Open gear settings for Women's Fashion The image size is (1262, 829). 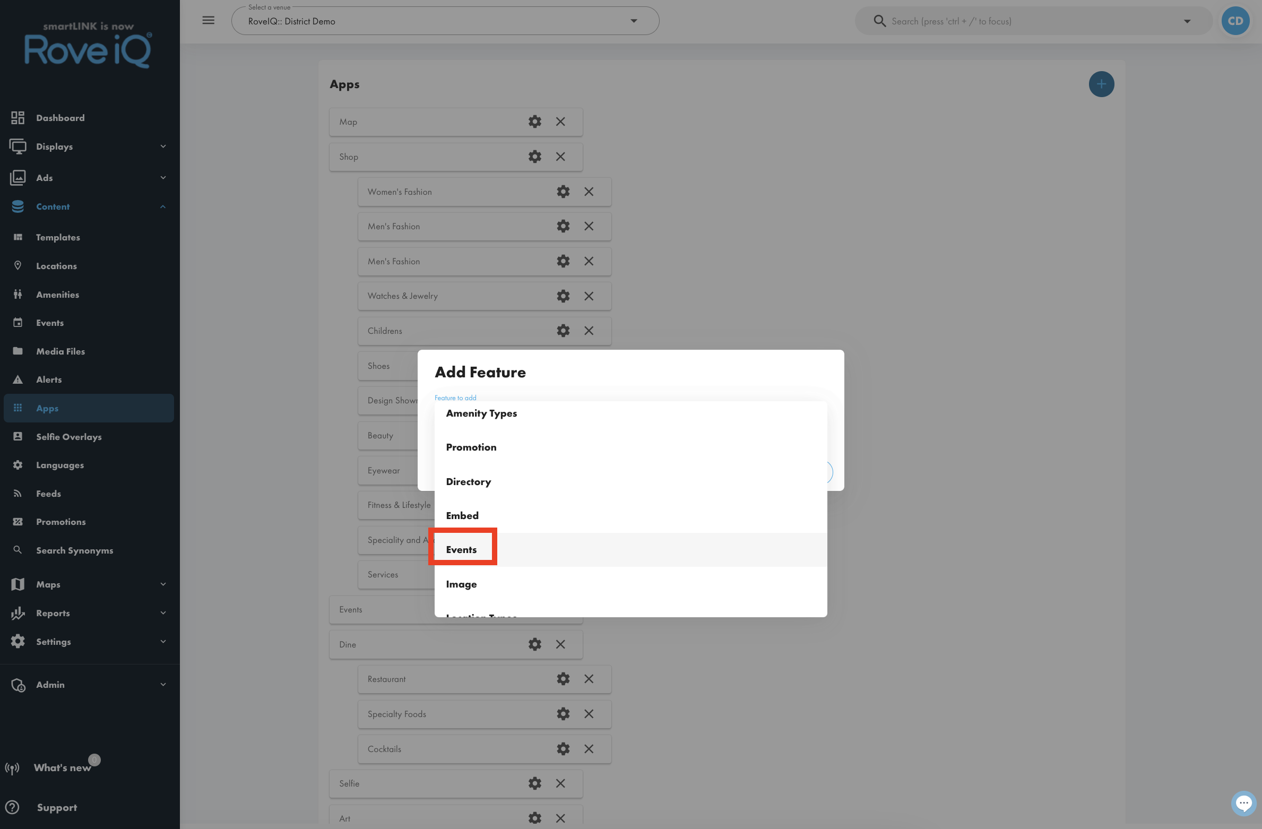point(563,192)
